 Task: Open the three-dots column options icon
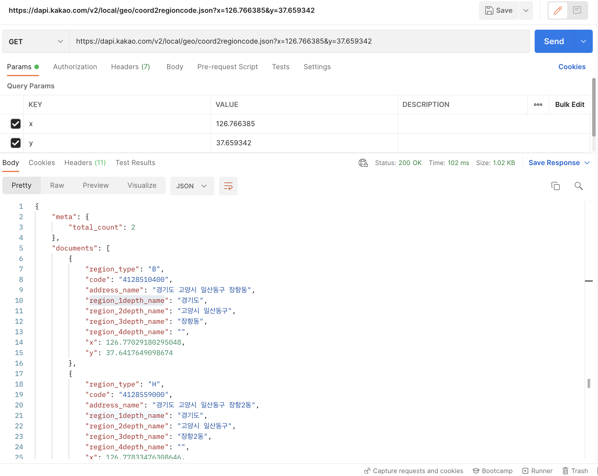(x=538, y=105)
